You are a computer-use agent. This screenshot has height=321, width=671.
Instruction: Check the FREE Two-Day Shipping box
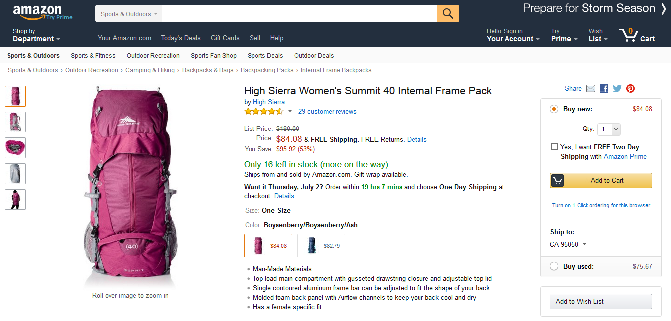click(554, 147)
